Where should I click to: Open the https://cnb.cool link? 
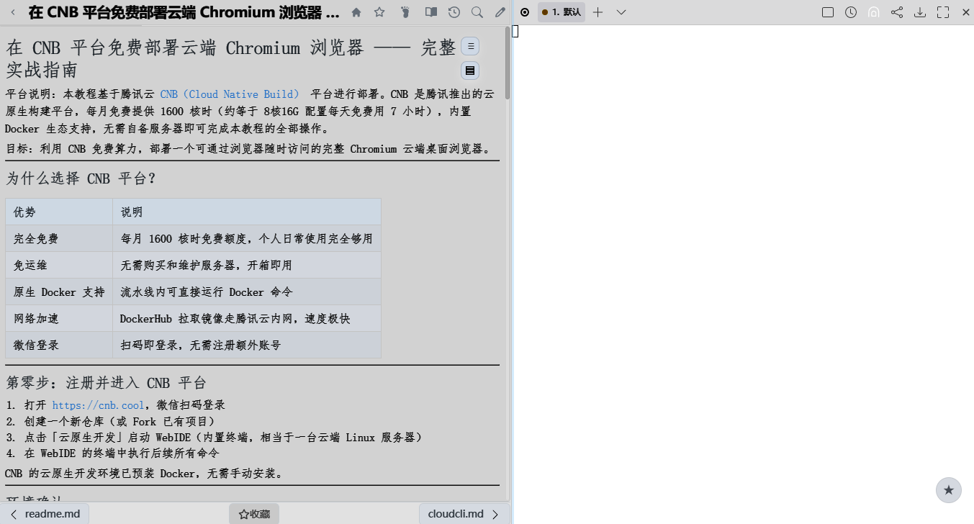click(99, 405)
